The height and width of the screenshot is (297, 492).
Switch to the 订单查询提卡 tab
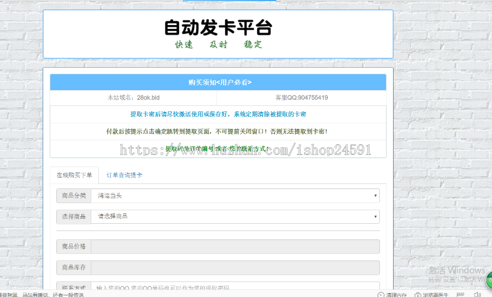click(124, 175)
